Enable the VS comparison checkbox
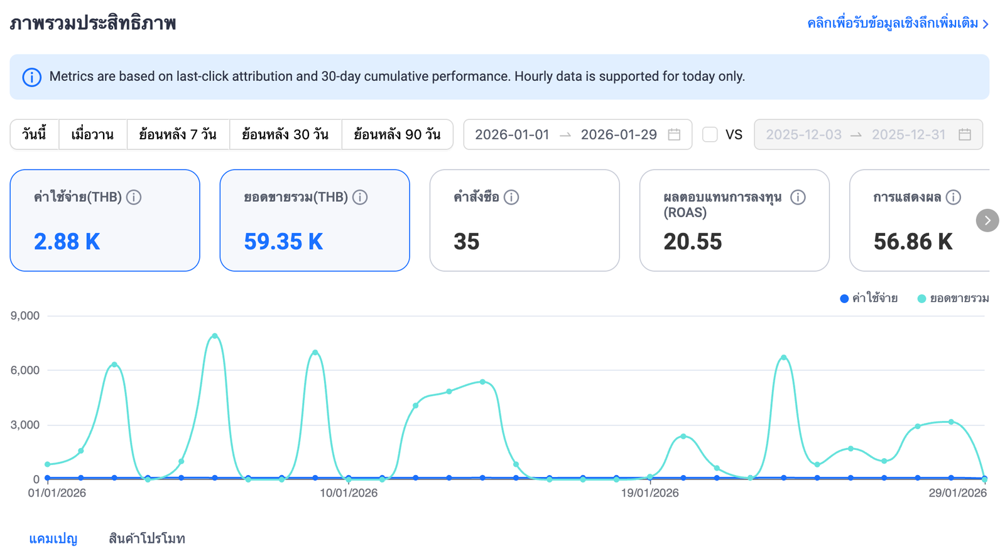Viewport: 1005px width, 551px height. pyautogui.click(x=710, y=134)
